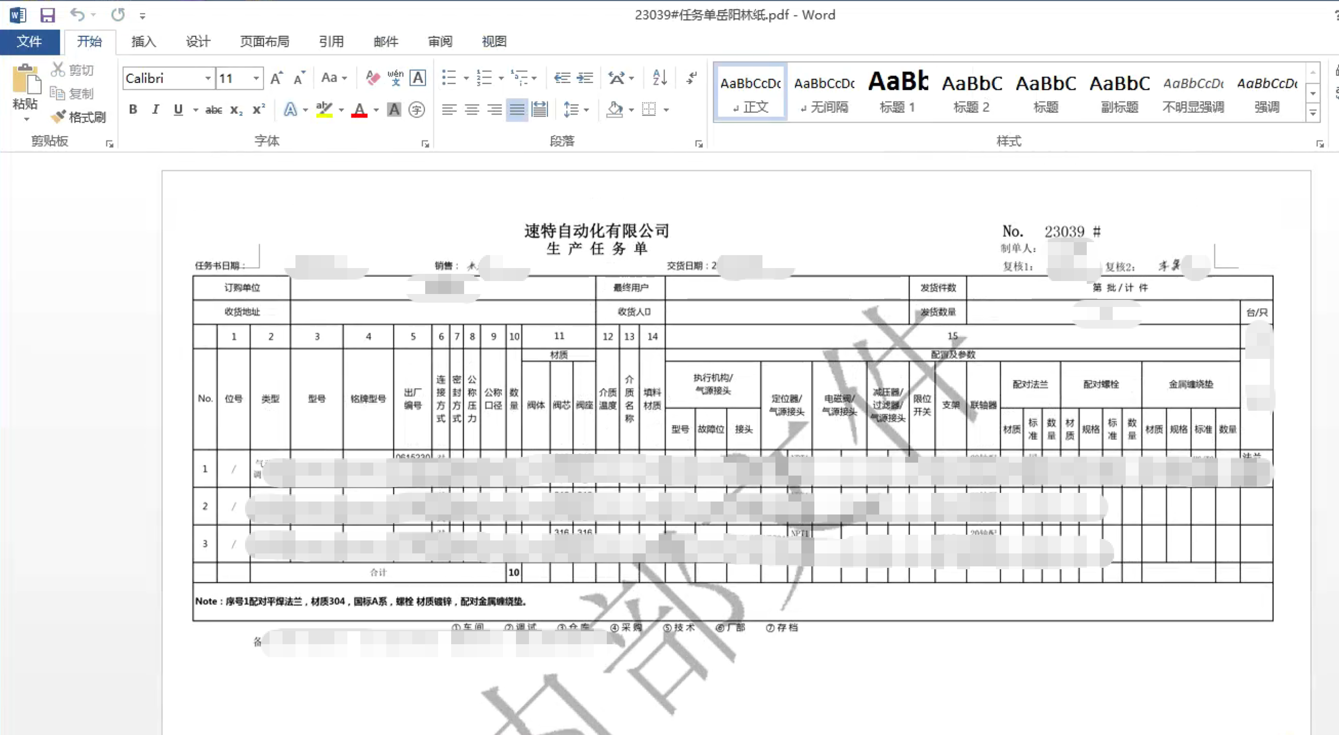Open the 字体 dialog launcher
Screen dimensions: 1339x735
(425, 144)
